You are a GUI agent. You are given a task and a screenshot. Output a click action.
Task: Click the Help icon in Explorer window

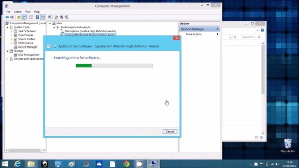point(263,30)
